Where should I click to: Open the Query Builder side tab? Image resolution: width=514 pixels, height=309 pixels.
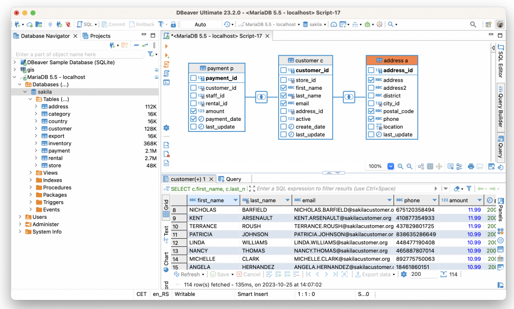pyautogui.click(x=500, y=106)
